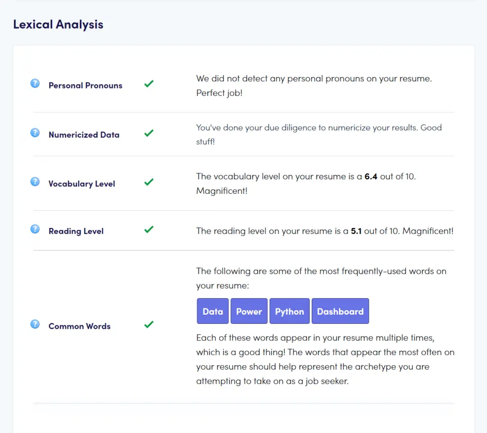The image size is (487, 433).
Task: Click the help icon beside Personal Pronouns
Action: click(x=35, y=84)
